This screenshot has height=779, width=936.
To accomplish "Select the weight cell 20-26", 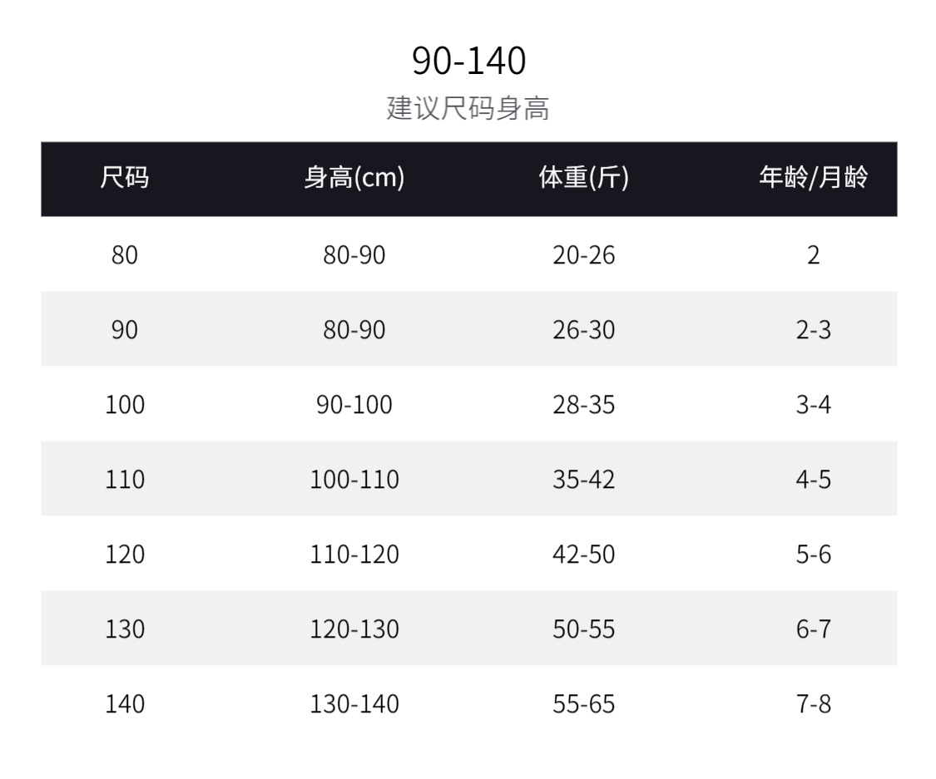I will (x=584, y=254).
